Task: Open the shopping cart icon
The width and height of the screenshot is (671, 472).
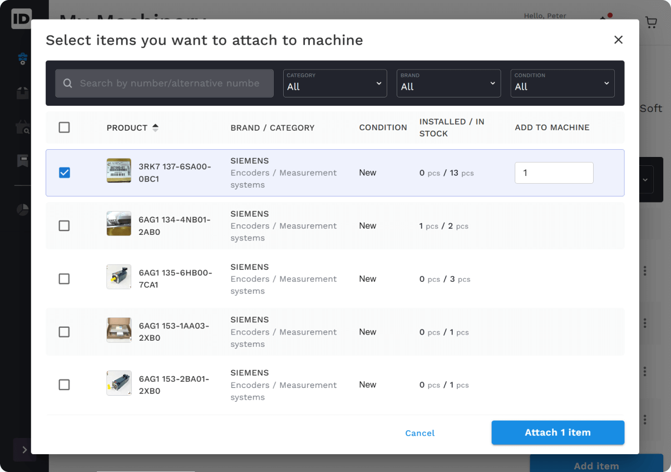Action: [650, 22]
